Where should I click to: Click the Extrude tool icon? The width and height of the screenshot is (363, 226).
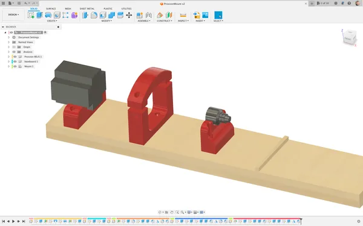pyautogui.click(x=39, y=15)
